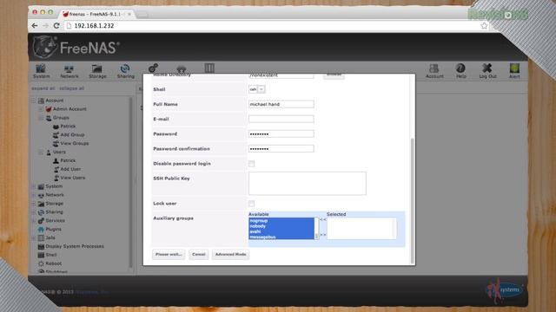Image resolution: width=556 pixels, height=312 pixels.
Task: Click the Please wait button
Action: tap(169, 254)
